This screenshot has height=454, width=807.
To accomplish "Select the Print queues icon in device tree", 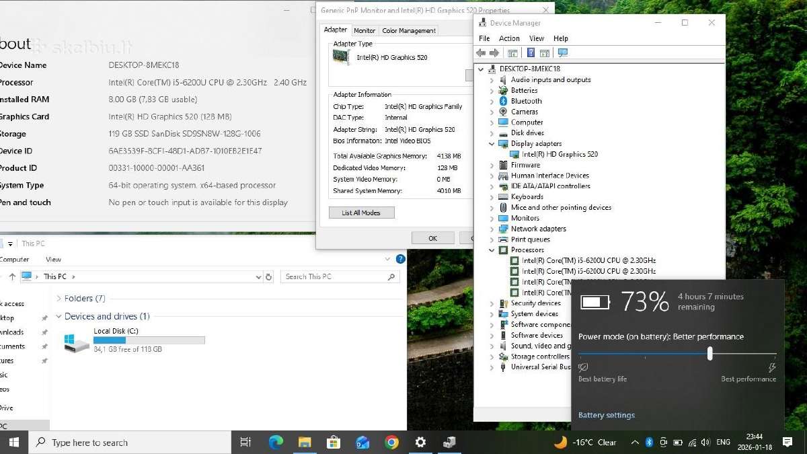I will (503, 239).
